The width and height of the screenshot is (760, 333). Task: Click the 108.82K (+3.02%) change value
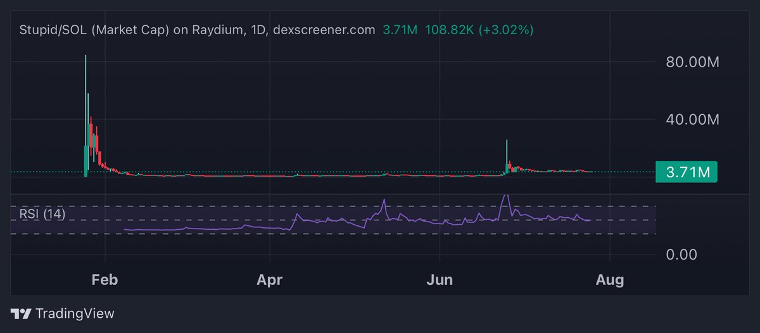478,30
